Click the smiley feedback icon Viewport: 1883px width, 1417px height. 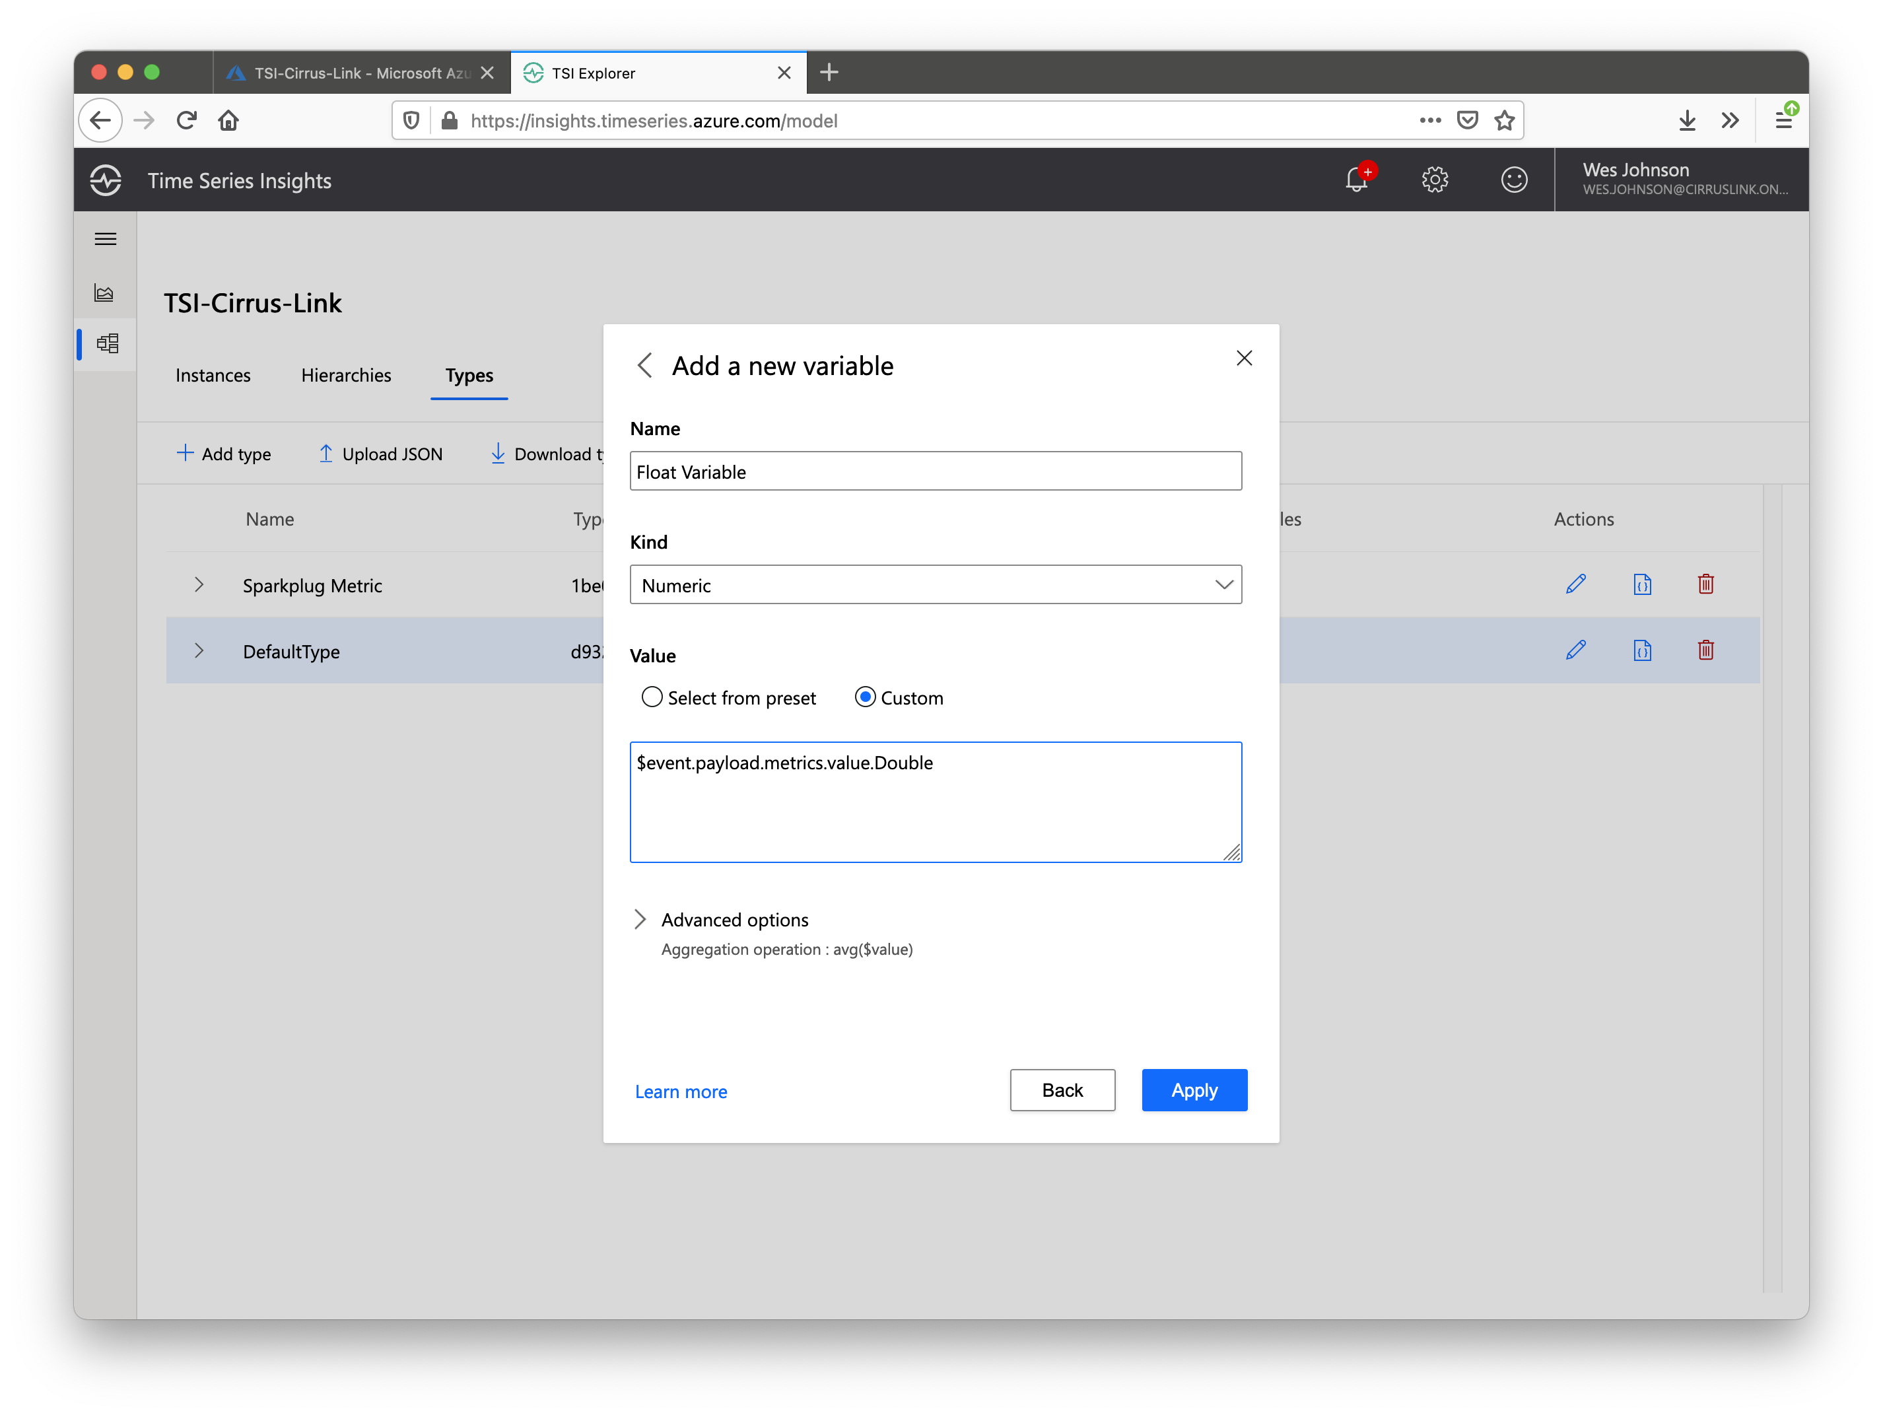[x=1513, y=180]
